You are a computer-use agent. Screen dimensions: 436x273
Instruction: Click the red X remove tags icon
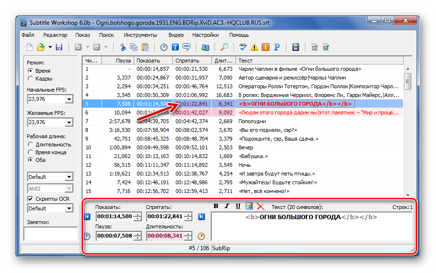[x=261, y=206]
